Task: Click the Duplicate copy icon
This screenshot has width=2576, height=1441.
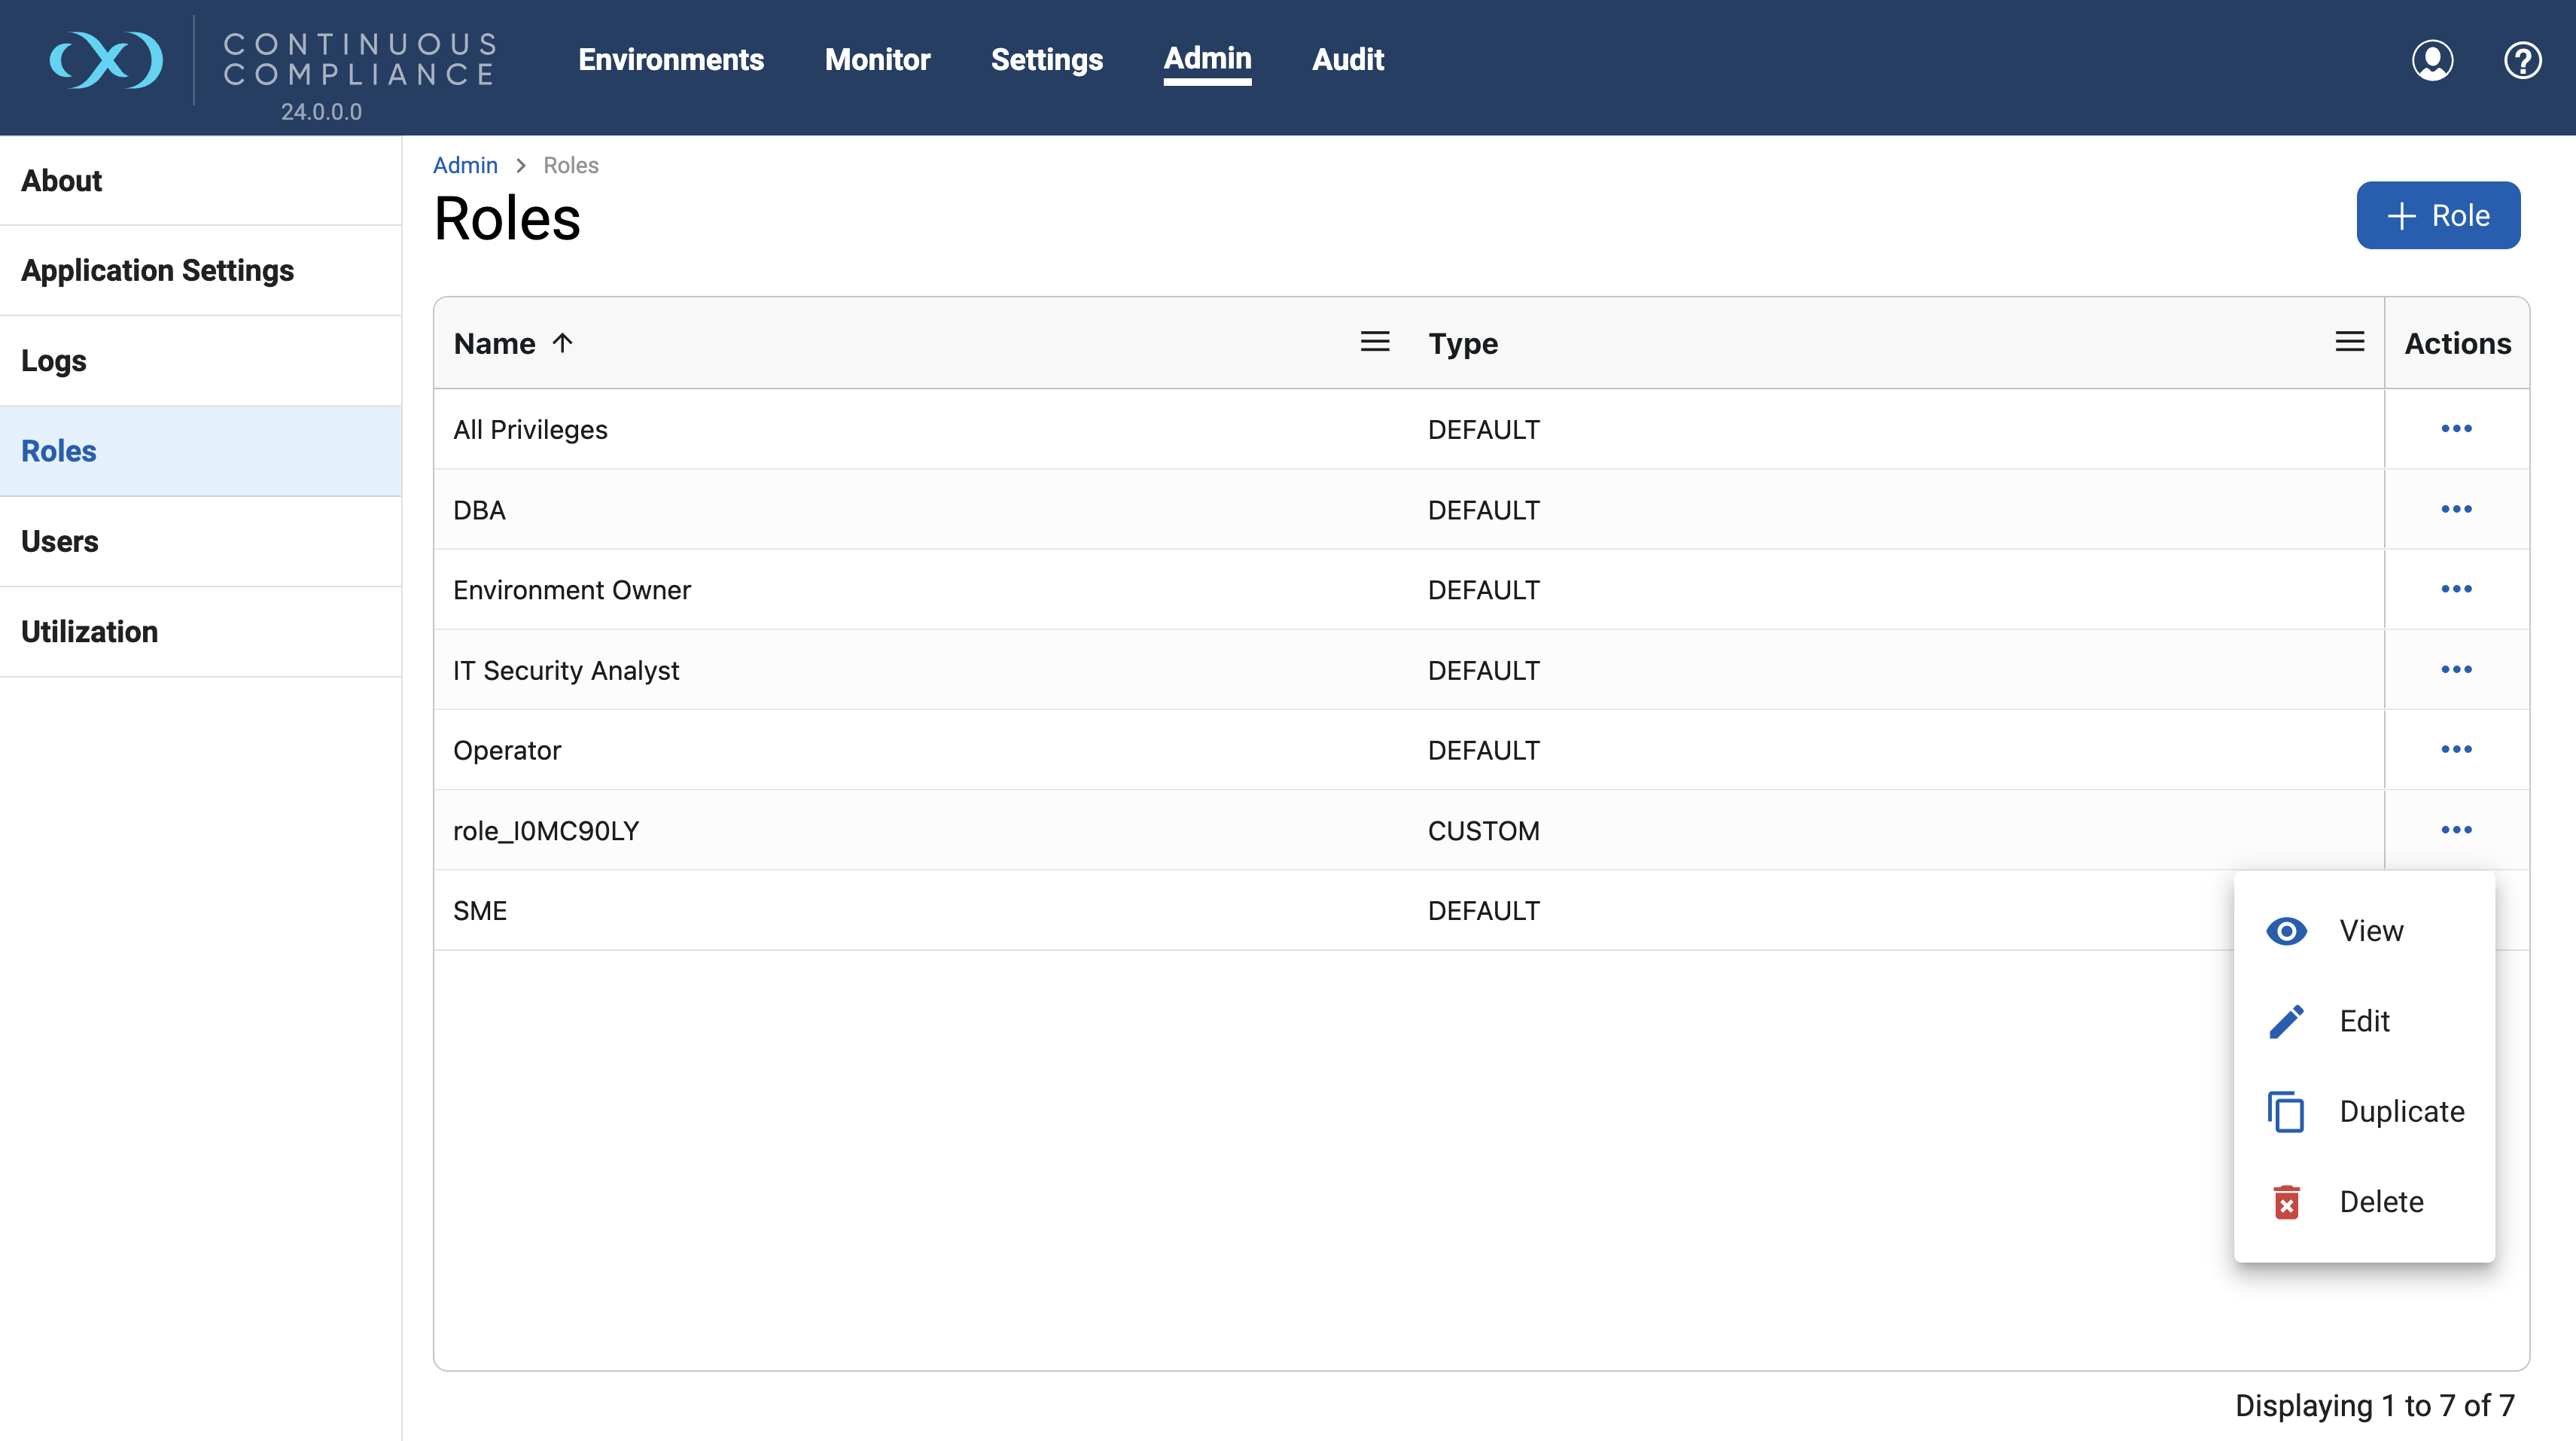Action: pos(2288,1111)
